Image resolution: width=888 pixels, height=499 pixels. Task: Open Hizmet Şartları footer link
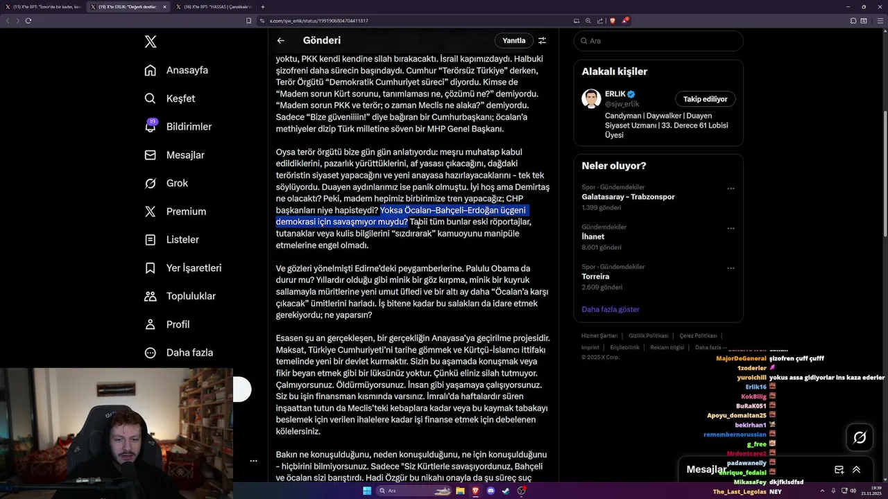[x=599, y=335]
